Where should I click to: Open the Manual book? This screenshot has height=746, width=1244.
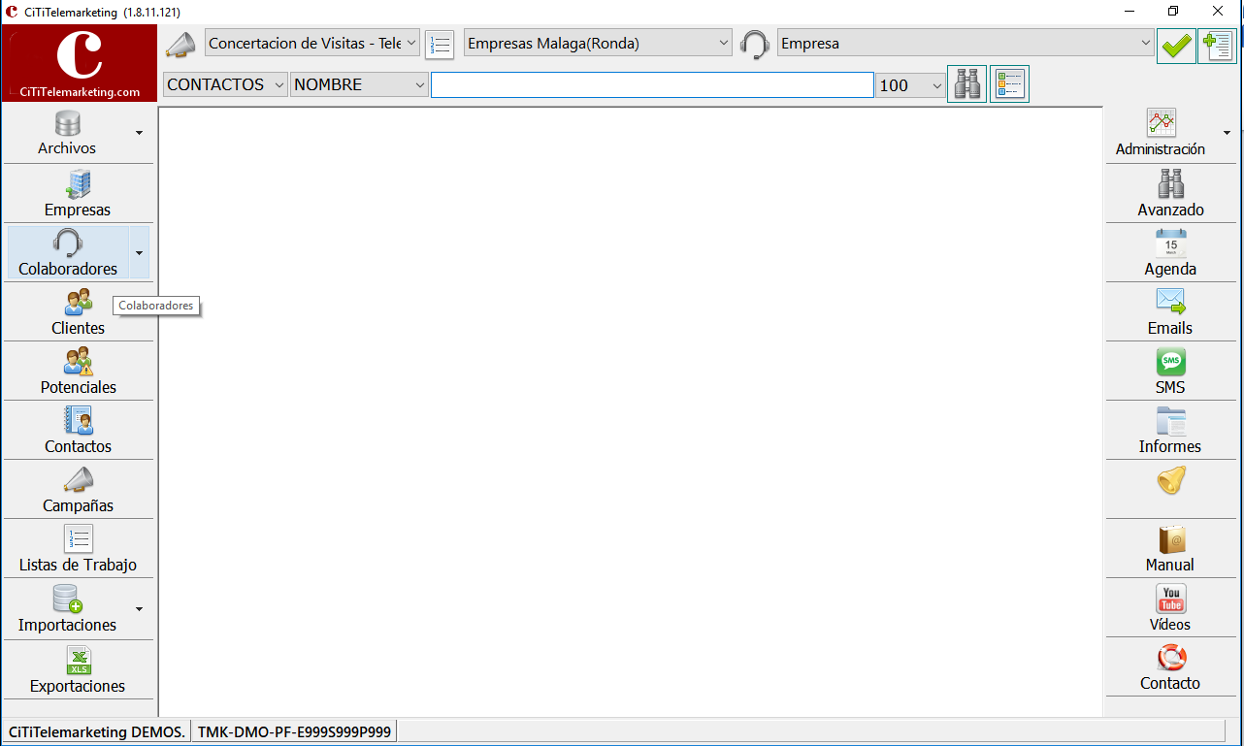[x=1170, y=549]
